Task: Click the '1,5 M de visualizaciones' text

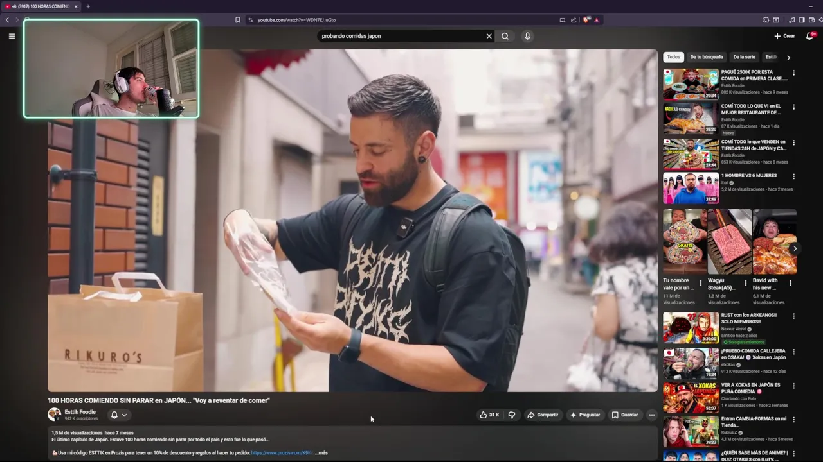Action: click(x=77, y=433)
